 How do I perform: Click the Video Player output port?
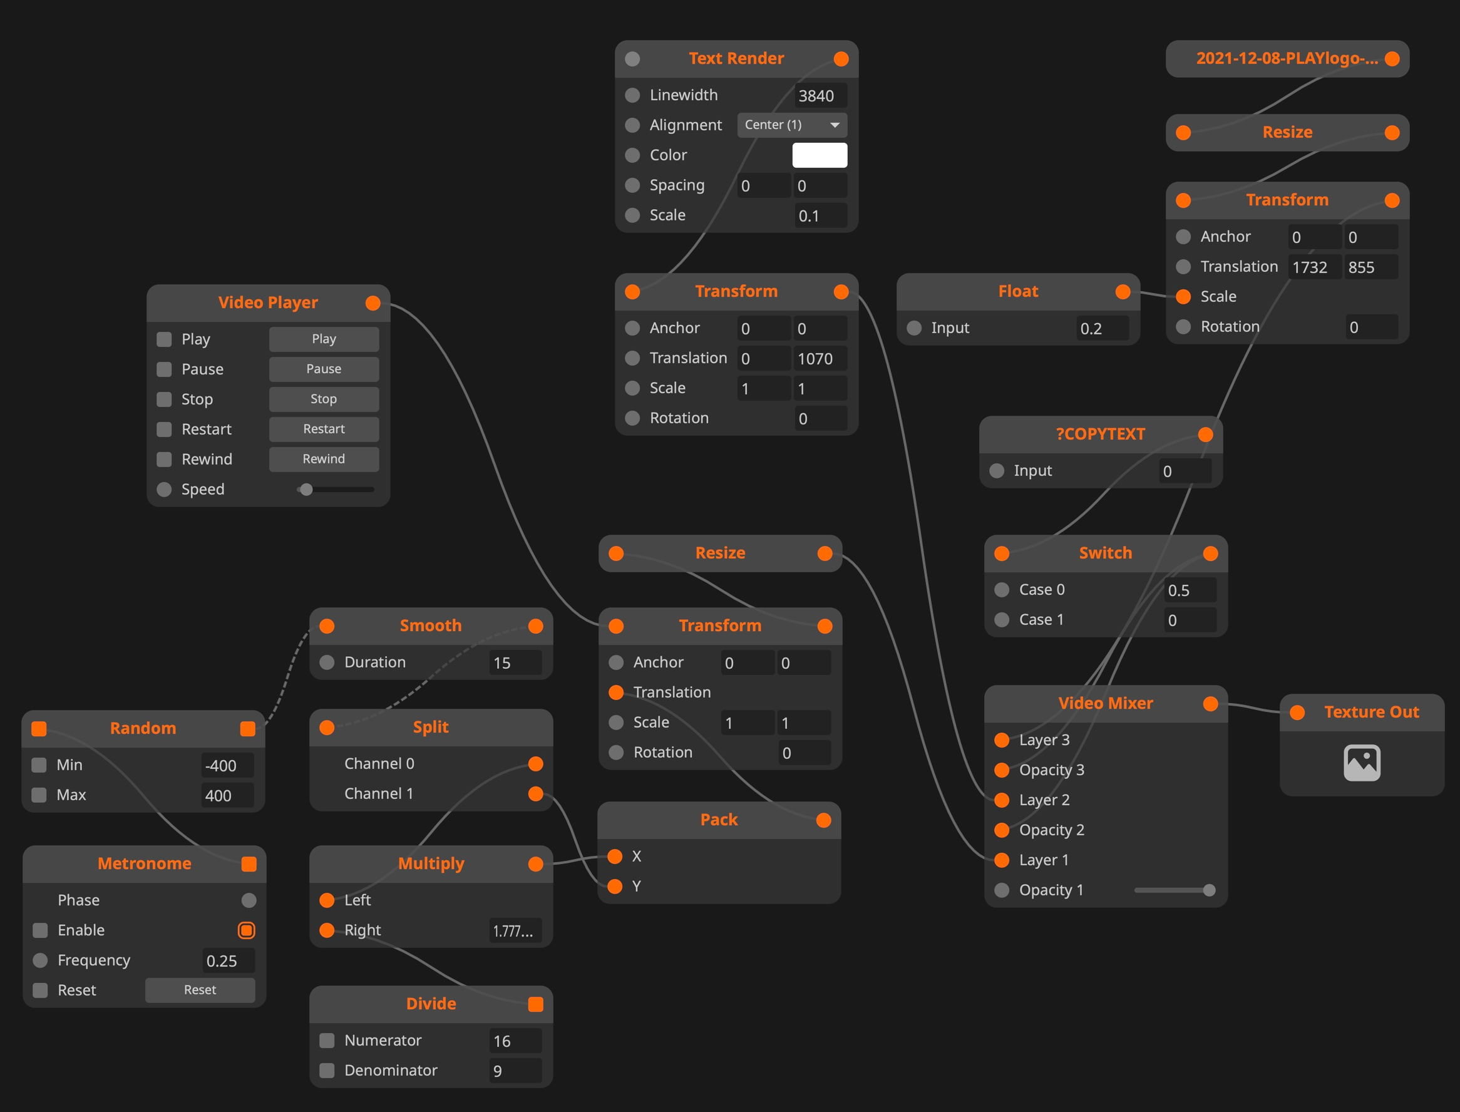point(373,303)
